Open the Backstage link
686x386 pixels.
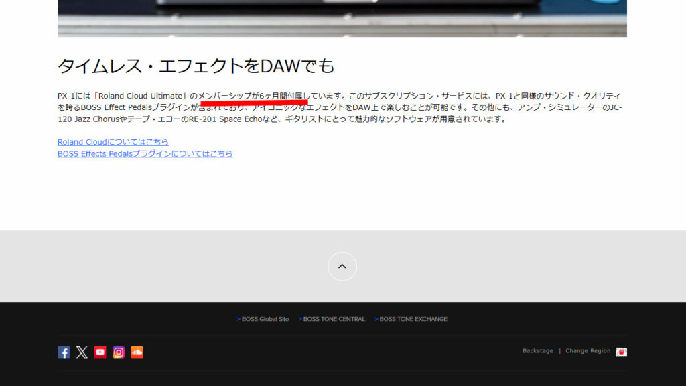(x=538, y=351)
